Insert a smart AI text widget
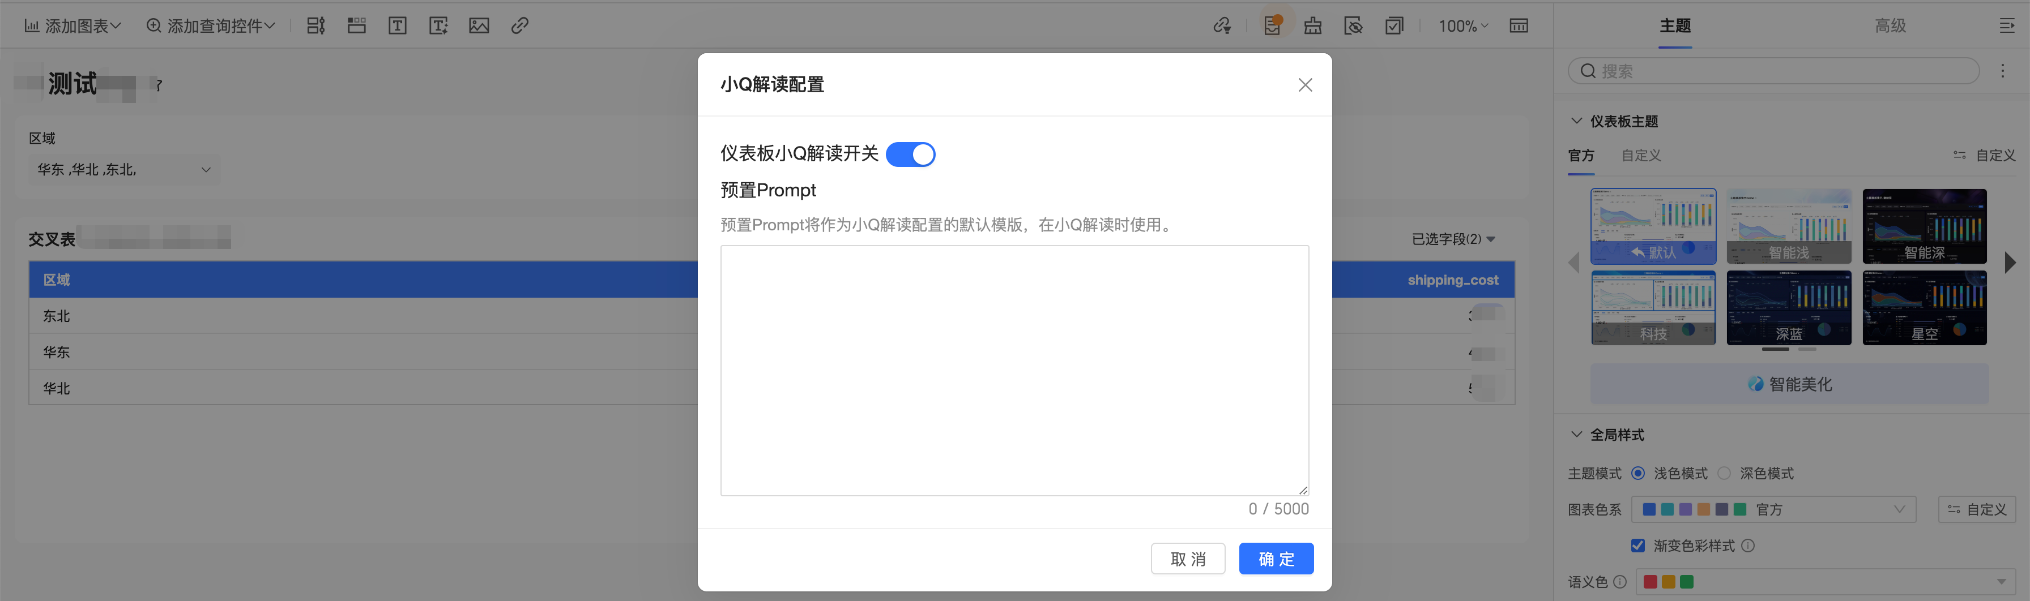The image size is (2030, 601). click(439, 26)
